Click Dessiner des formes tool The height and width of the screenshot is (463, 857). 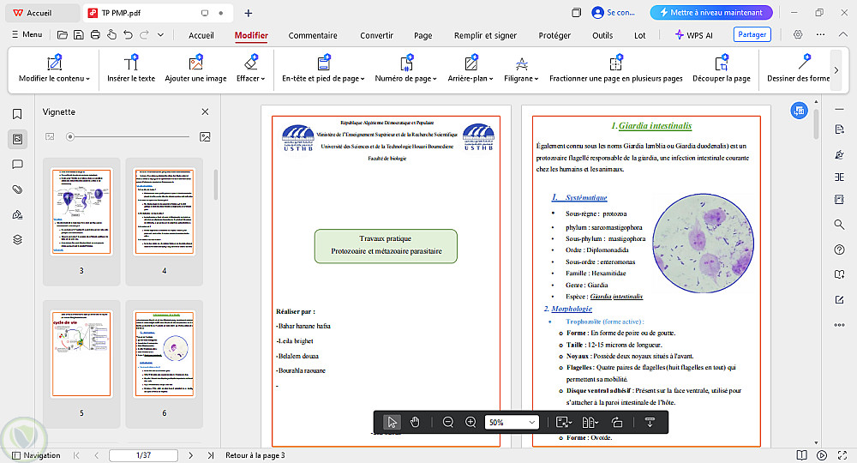(x=798, y=69)
